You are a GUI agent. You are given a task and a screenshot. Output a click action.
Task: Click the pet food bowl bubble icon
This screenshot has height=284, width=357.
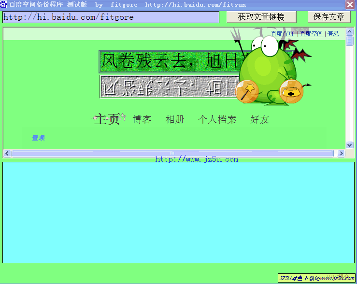pyautogui.click(x=291, y=91)
